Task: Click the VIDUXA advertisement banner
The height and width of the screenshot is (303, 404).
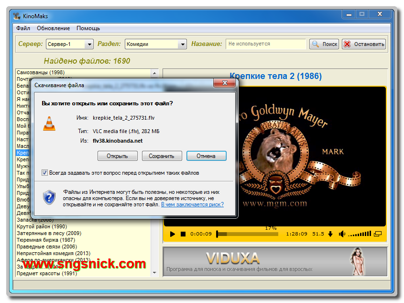Action: (x=275, y=262)
